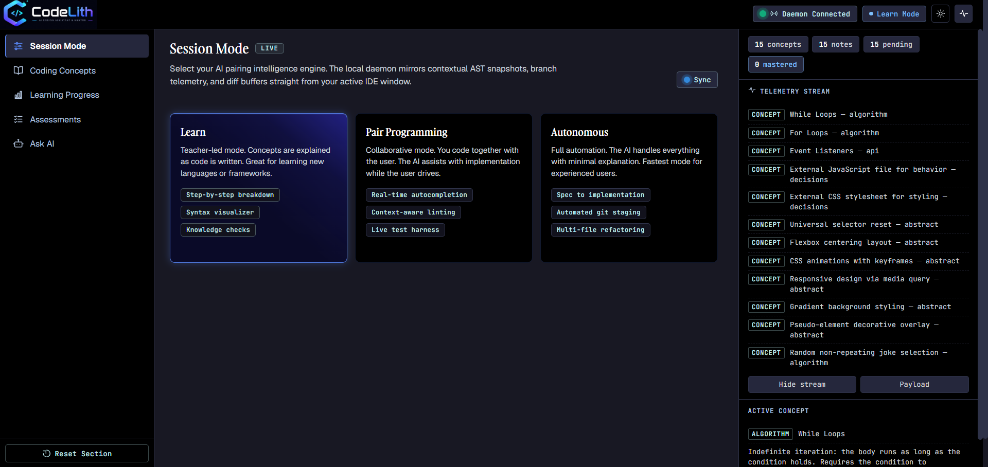The height and width of the screenshot is (467, 988).
Task: Click the Coding Concepts book icon
Action: pyautogui.click(x=19, y=70)
